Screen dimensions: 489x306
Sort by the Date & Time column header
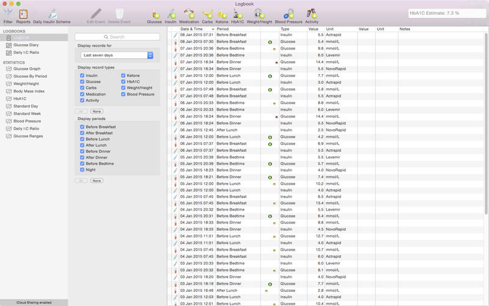[196, 29]
